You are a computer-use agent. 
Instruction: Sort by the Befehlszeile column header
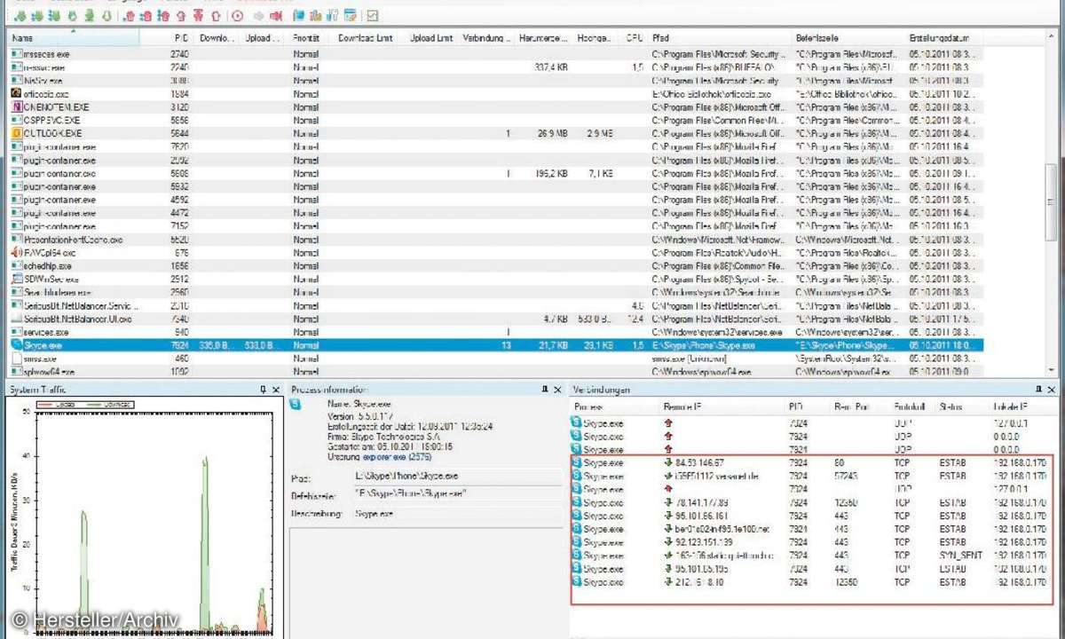[x=848, y=38]
